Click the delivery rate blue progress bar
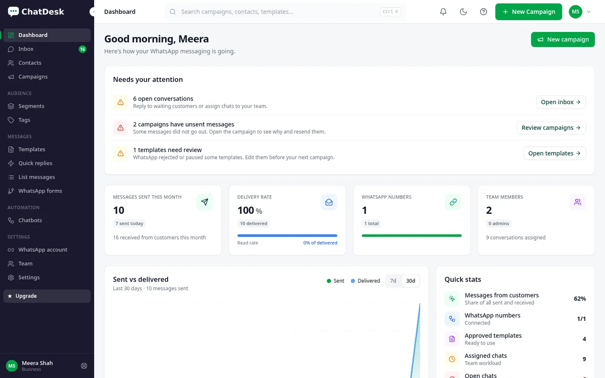Screen dimensions: 605x378 coord(287,235)
